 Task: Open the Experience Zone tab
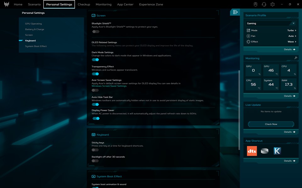point(151,4)
